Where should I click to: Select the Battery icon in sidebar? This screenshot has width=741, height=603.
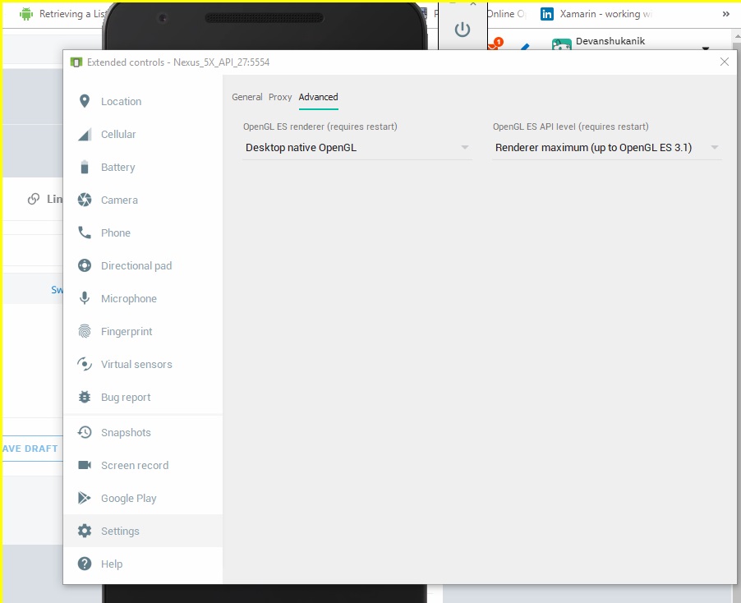click(85, 167)
